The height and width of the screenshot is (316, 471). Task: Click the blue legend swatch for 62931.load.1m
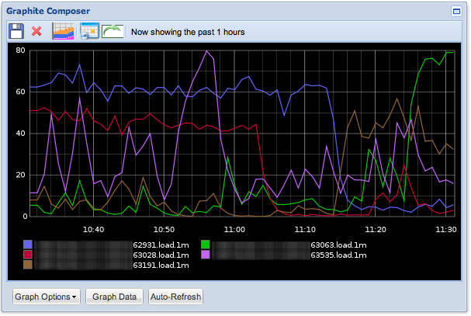28,245
